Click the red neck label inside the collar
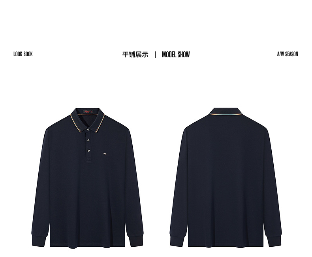The width and height of the screenshot is (312, 257). tap(88, 111)
